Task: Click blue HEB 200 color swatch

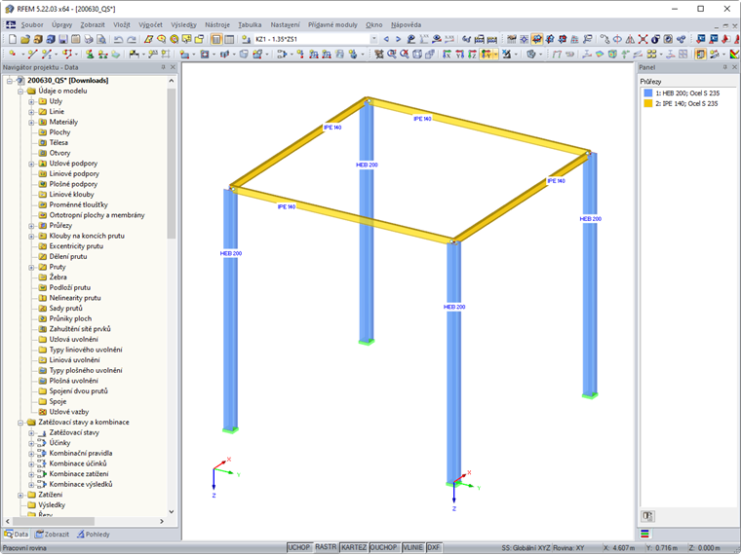Action: point(648,93)
